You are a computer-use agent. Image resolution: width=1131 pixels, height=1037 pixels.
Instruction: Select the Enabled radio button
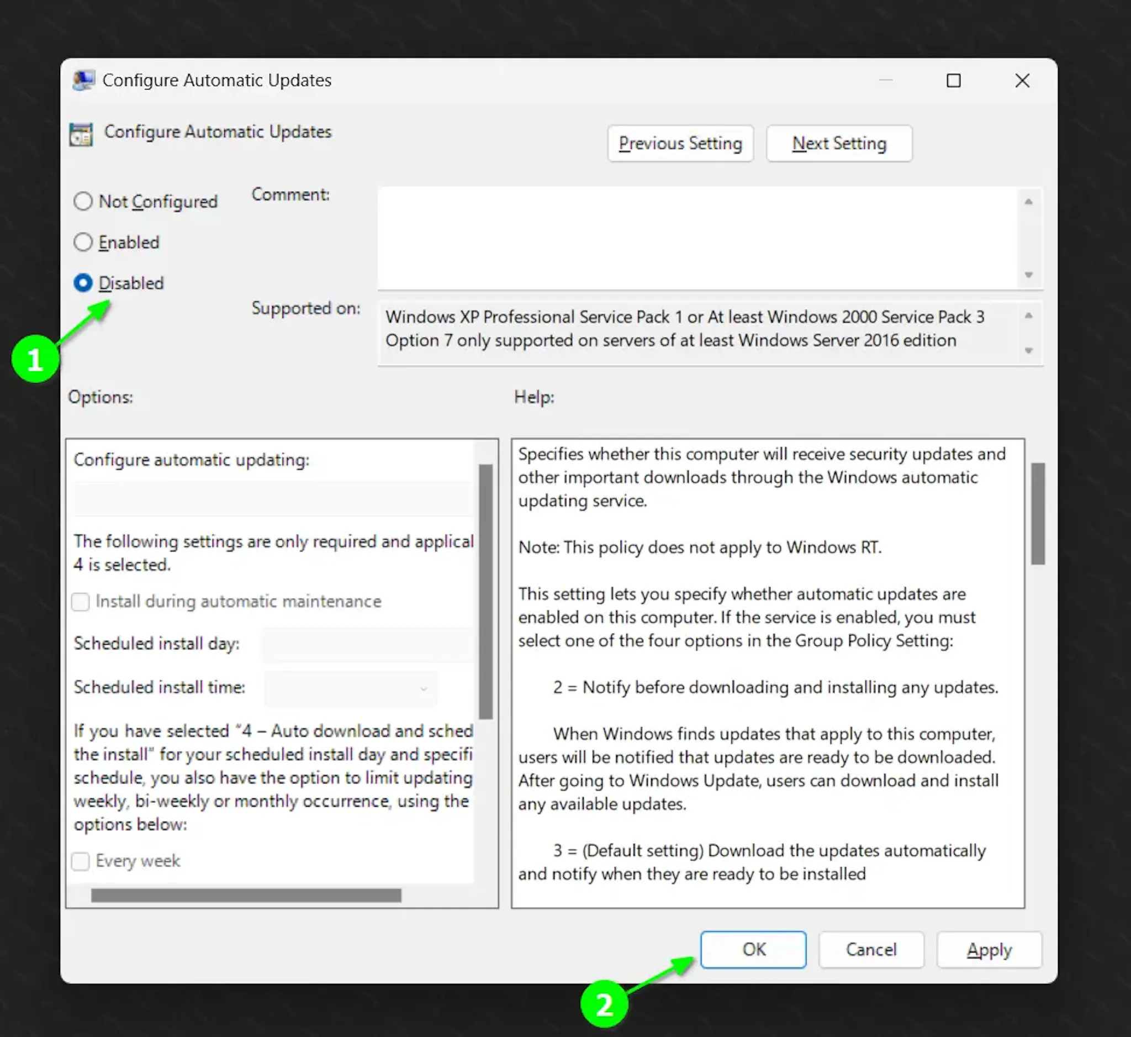(83, 242)
